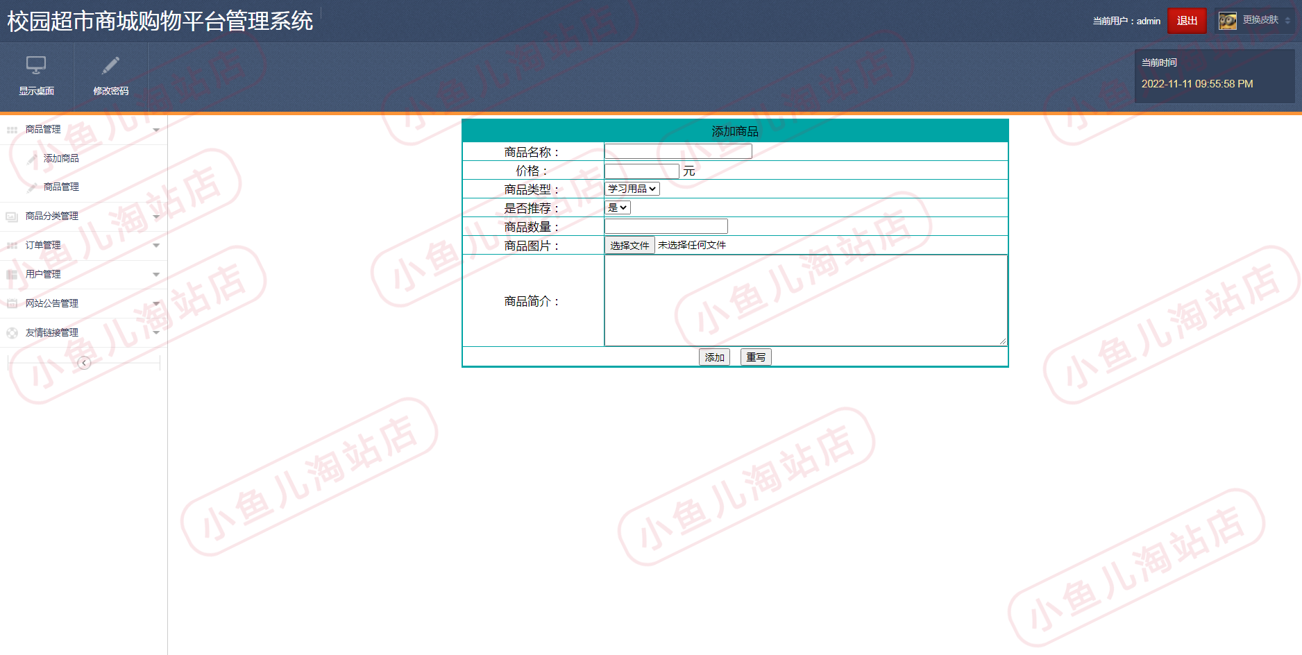Click the 显示桌面 monitor icon
Image resolution: width=1302 pixels, height=655 pixels.
coord(36,65)
